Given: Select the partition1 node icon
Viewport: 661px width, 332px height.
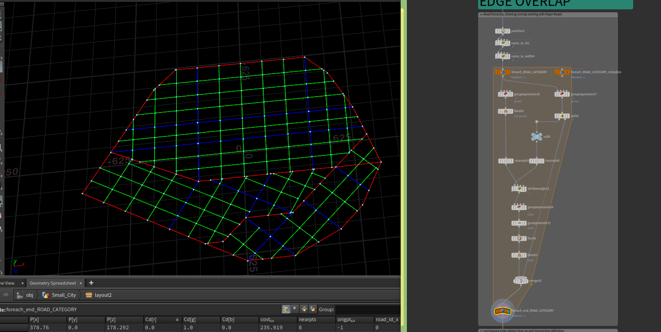Looking at the screenshot, I should pos(502,31).
